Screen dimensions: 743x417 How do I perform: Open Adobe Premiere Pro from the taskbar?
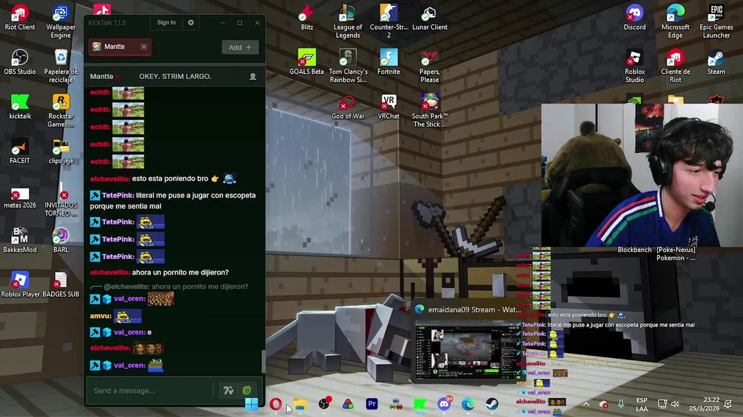(372, 404)
